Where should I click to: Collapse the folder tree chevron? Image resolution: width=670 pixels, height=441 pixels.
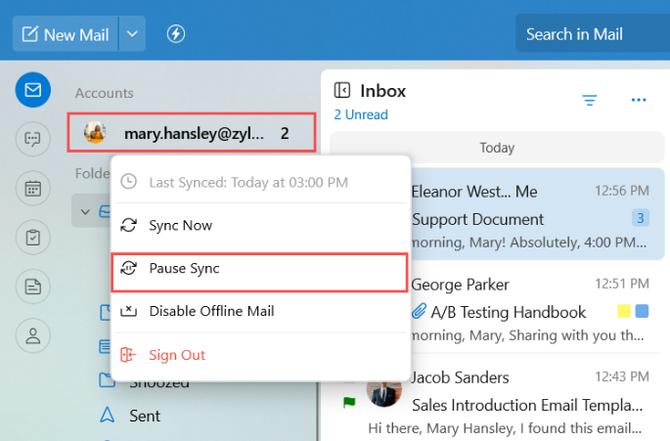tap(85, 211)
